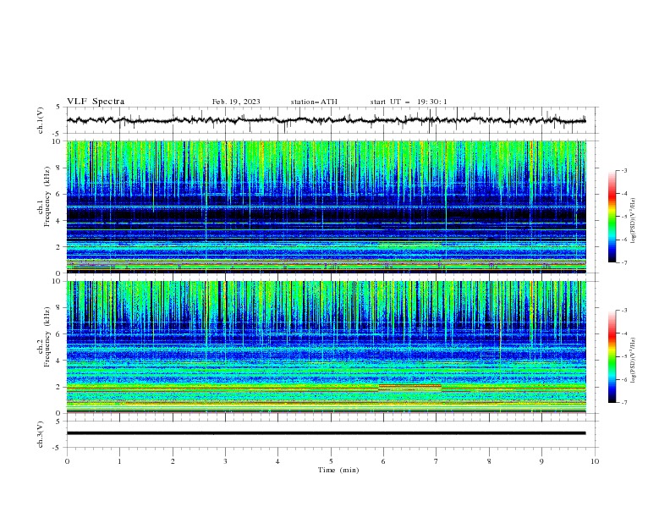This screenshot has width=670, height=518.
Task: Click the ch.1 color scale bar
Action: coord(612,217)
